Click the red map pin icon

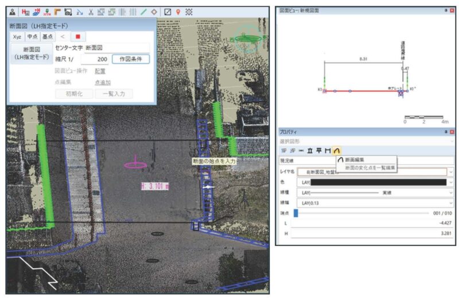178,11
